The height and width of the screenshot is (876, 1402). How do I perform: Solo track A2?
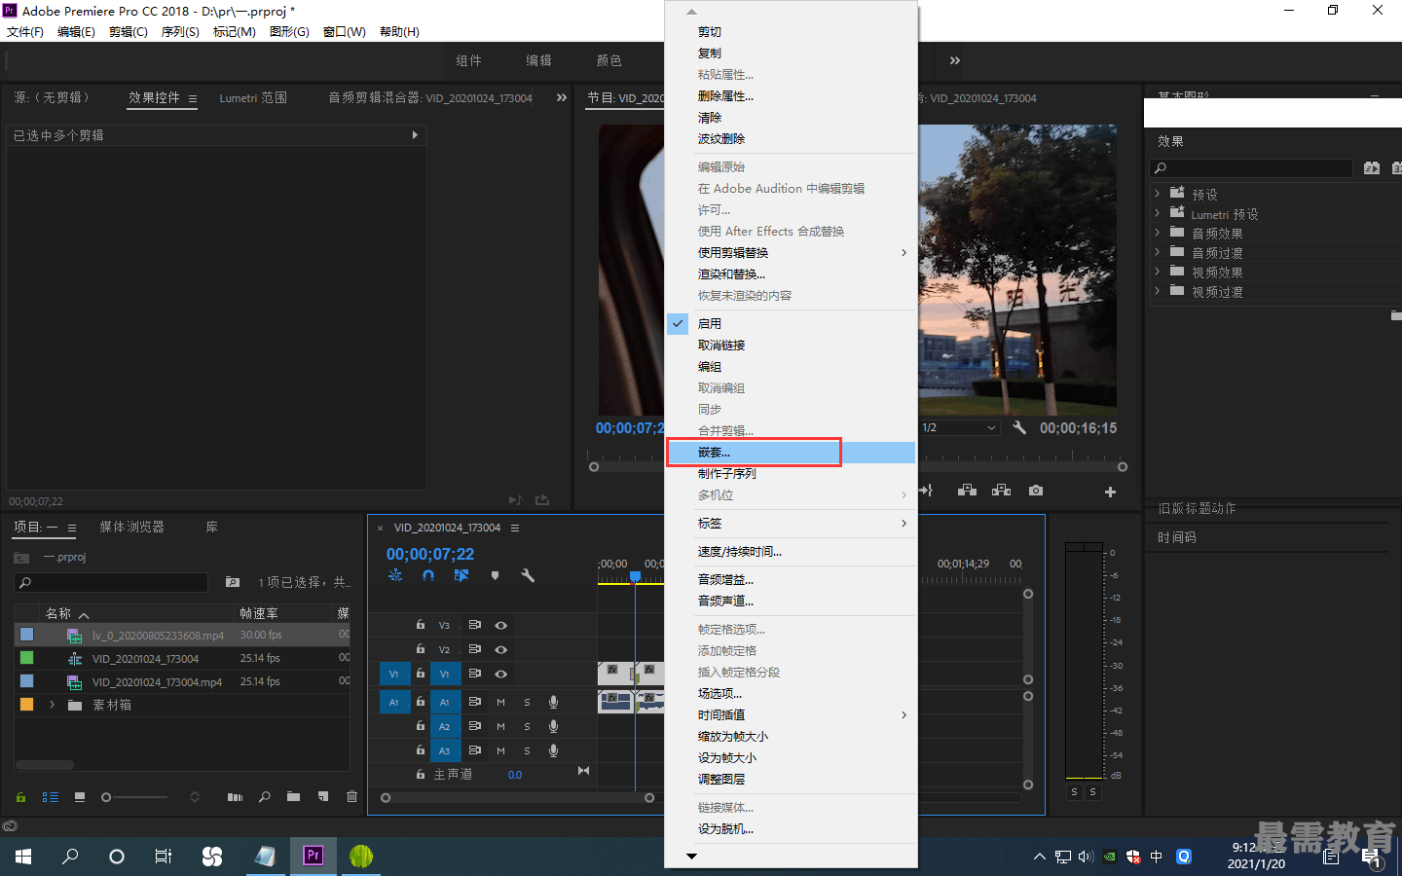(527, 726)
